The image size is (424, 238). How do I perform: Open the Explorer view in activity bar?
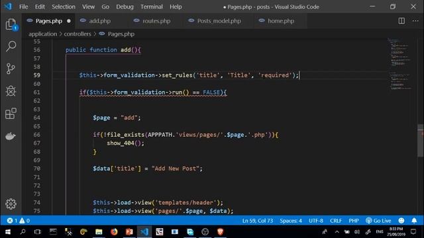click(x=11, y=24)
